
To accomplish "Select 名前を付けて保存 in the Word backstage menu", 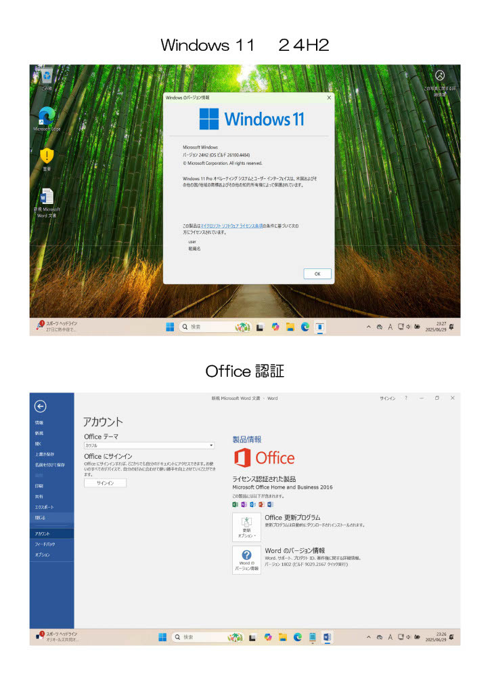I will pyautogui.click(x=51, y=465).
